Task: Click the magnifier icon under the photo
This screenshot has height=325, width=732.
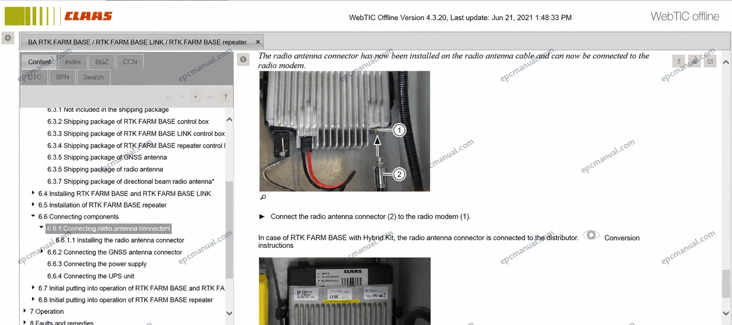Action: pyautogui.click(x=263, y=197)
